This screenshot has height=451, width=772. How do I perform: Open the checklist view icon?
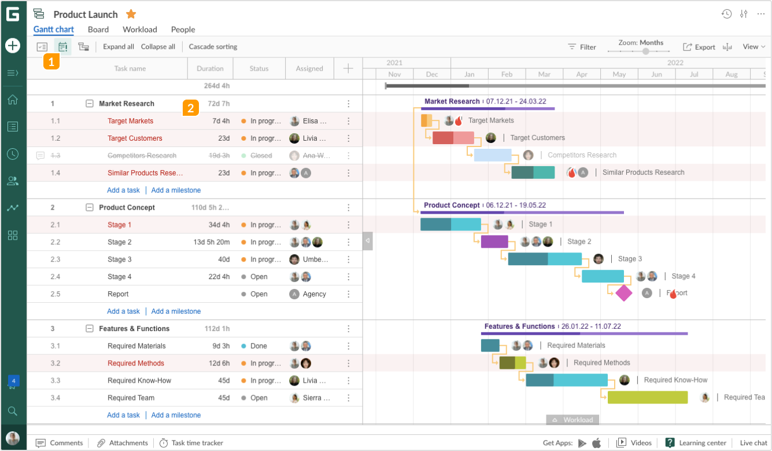point(42,46)
